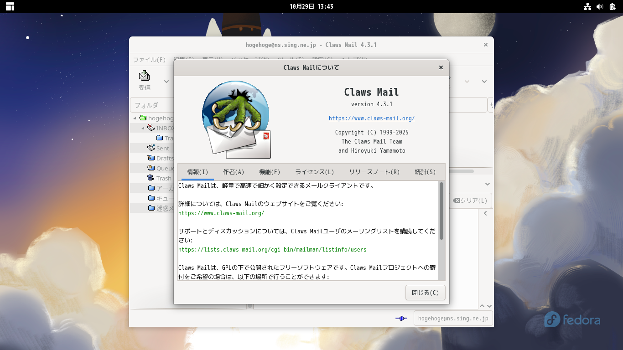Select the Trash folder row
Viewport: 623px width, 350px height.
(x=152, y=178)
